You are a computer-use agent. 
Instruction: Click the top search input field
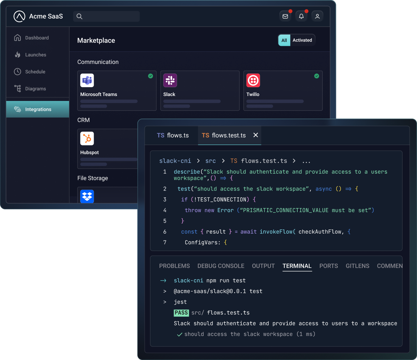pos(106,16)
